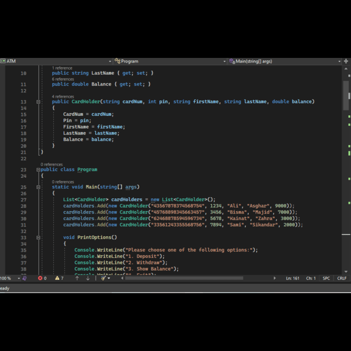Open the code cleanup profile dropdown arrow
351x351 pixels.
coord(109,278)
